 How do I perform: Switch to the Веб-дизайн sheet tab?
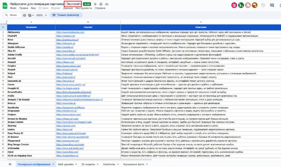[66, 164]
